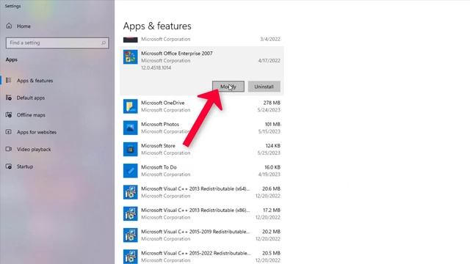Viewport: 470px width, 264px height.
Task: Click the Find a setting search field
Action: tap(57, 43)
